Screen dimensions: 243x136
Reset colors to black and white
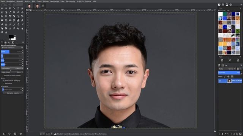click(x=9, y=39)
